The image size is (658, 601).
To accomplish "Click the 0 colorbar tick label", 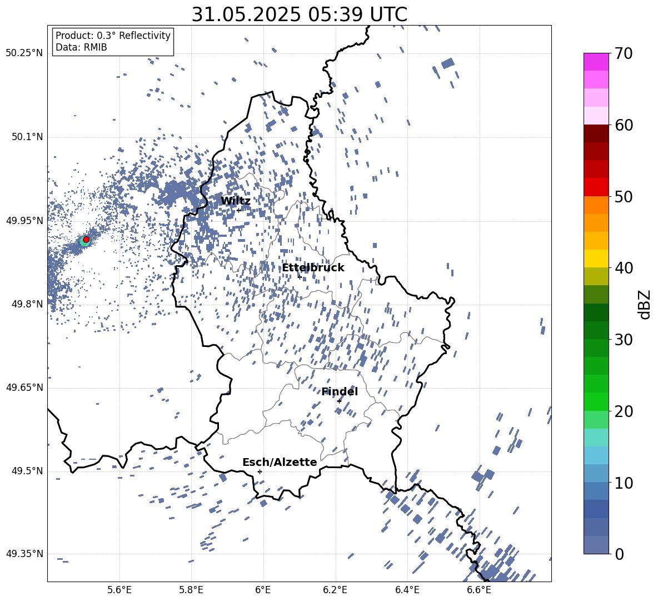I will (619, 554).
